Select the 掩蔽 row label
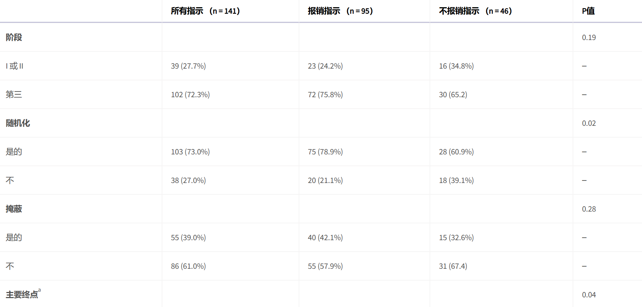The image size is (642, 307). [x=14, y=209]
